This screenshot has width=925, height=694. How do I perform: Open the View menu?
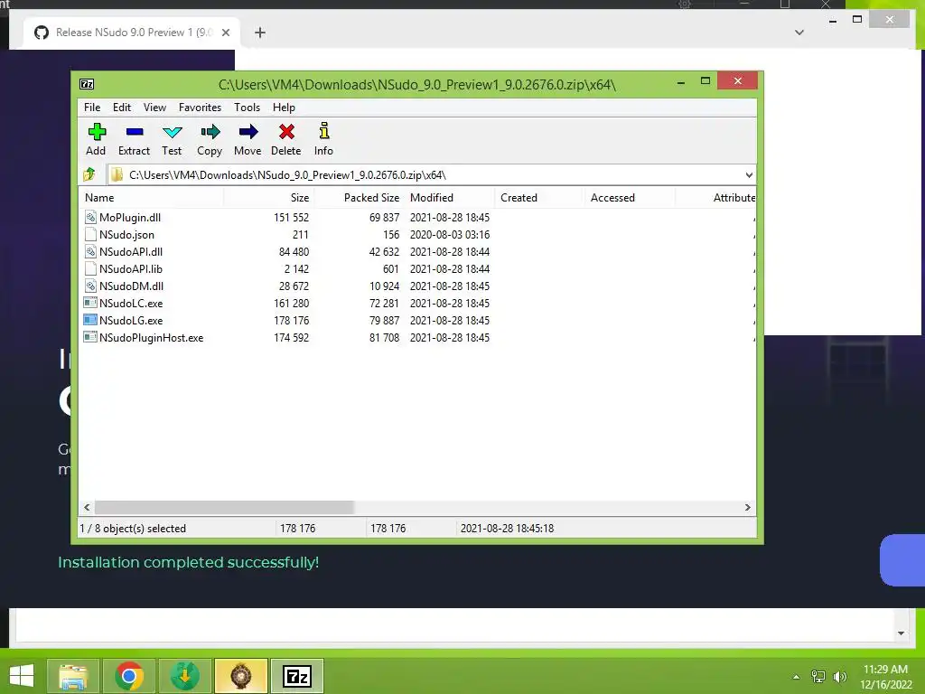pos(154,108)
